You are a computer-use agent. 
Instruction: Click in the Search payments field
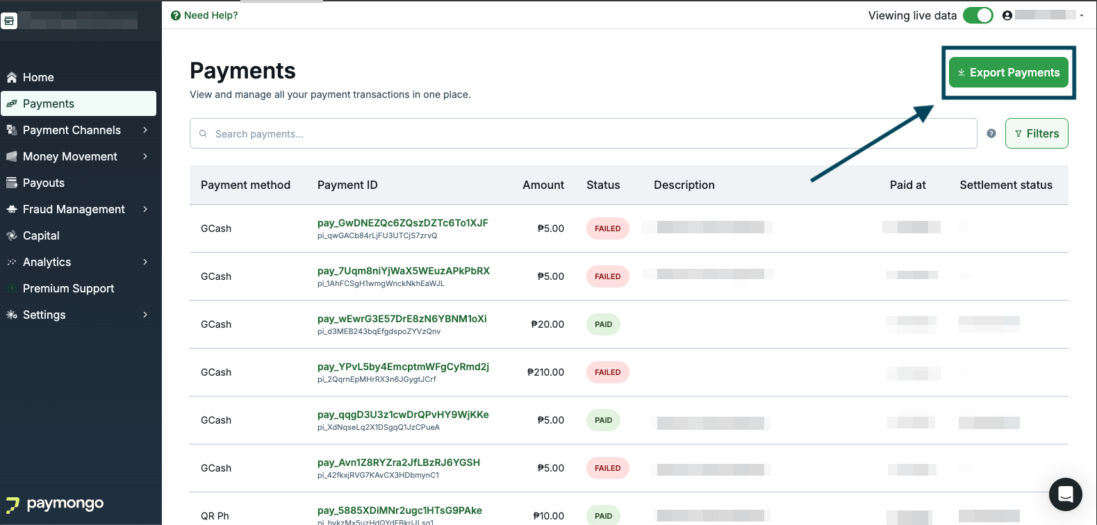[x=584, y=133]
